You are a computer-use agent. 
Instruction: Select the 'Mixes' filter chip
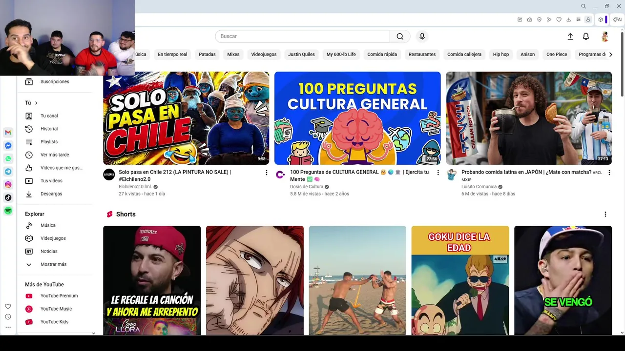tap(233, 54)
